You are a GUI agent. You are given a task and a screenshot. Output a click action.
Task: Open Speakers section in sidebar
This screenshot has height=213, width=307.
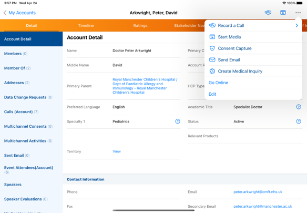(x=32, y=185)
